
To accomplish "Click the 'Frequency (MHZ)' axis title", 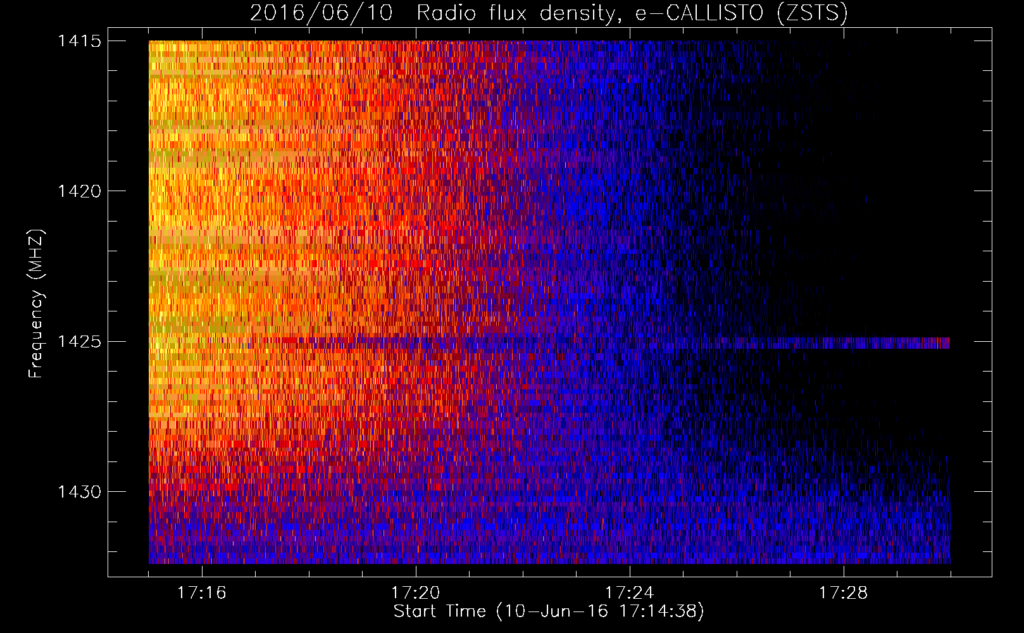I will (36, 304).
